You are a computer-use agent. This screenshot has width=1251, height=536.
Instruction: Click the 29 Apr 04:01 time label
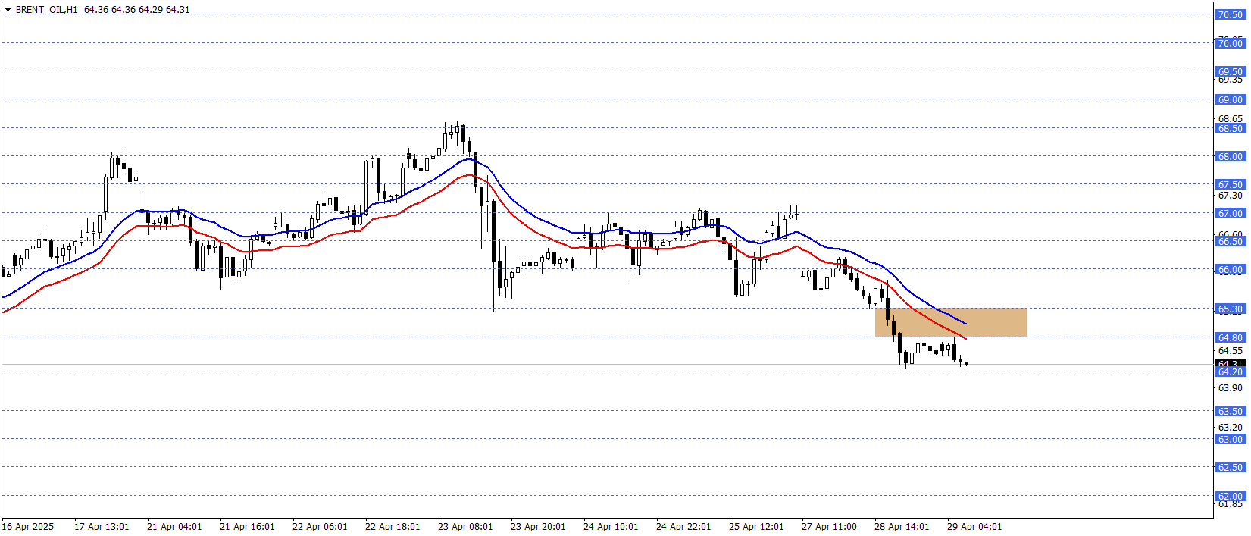pyautogui.click(x=974, y=527)
